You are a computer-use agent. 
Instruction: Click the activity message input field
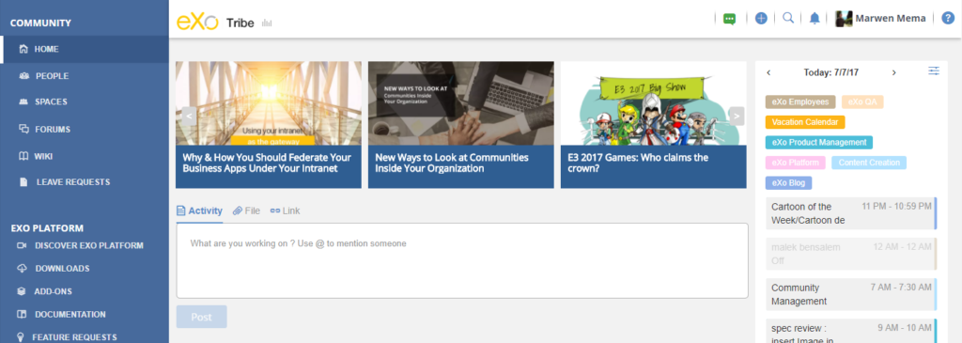(x=462, y=261)
